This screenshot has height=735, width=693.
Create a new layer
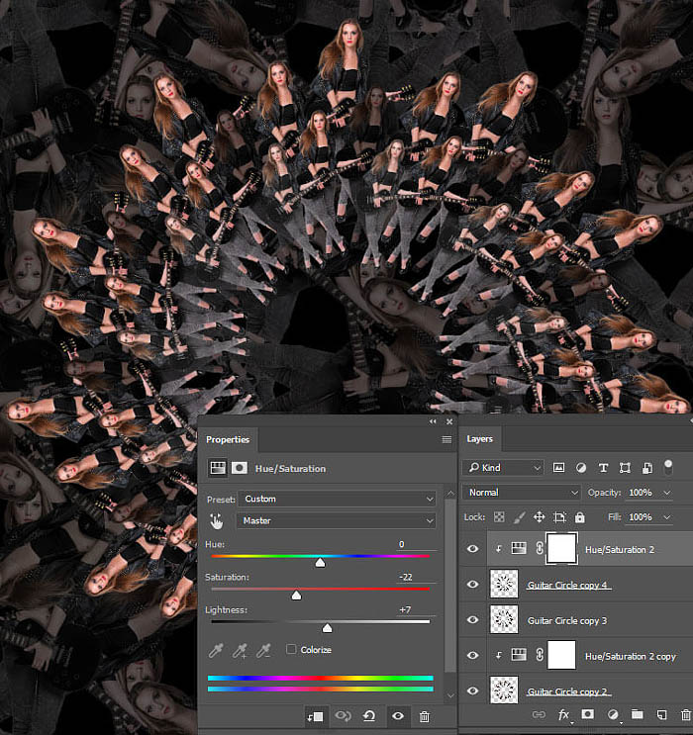pos(661,714)
